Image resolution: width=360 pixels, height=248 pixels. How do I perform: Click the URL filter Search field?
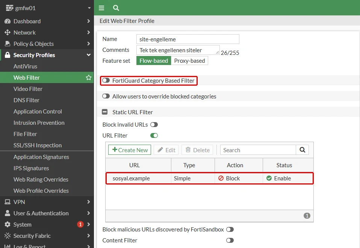(258, 150)
